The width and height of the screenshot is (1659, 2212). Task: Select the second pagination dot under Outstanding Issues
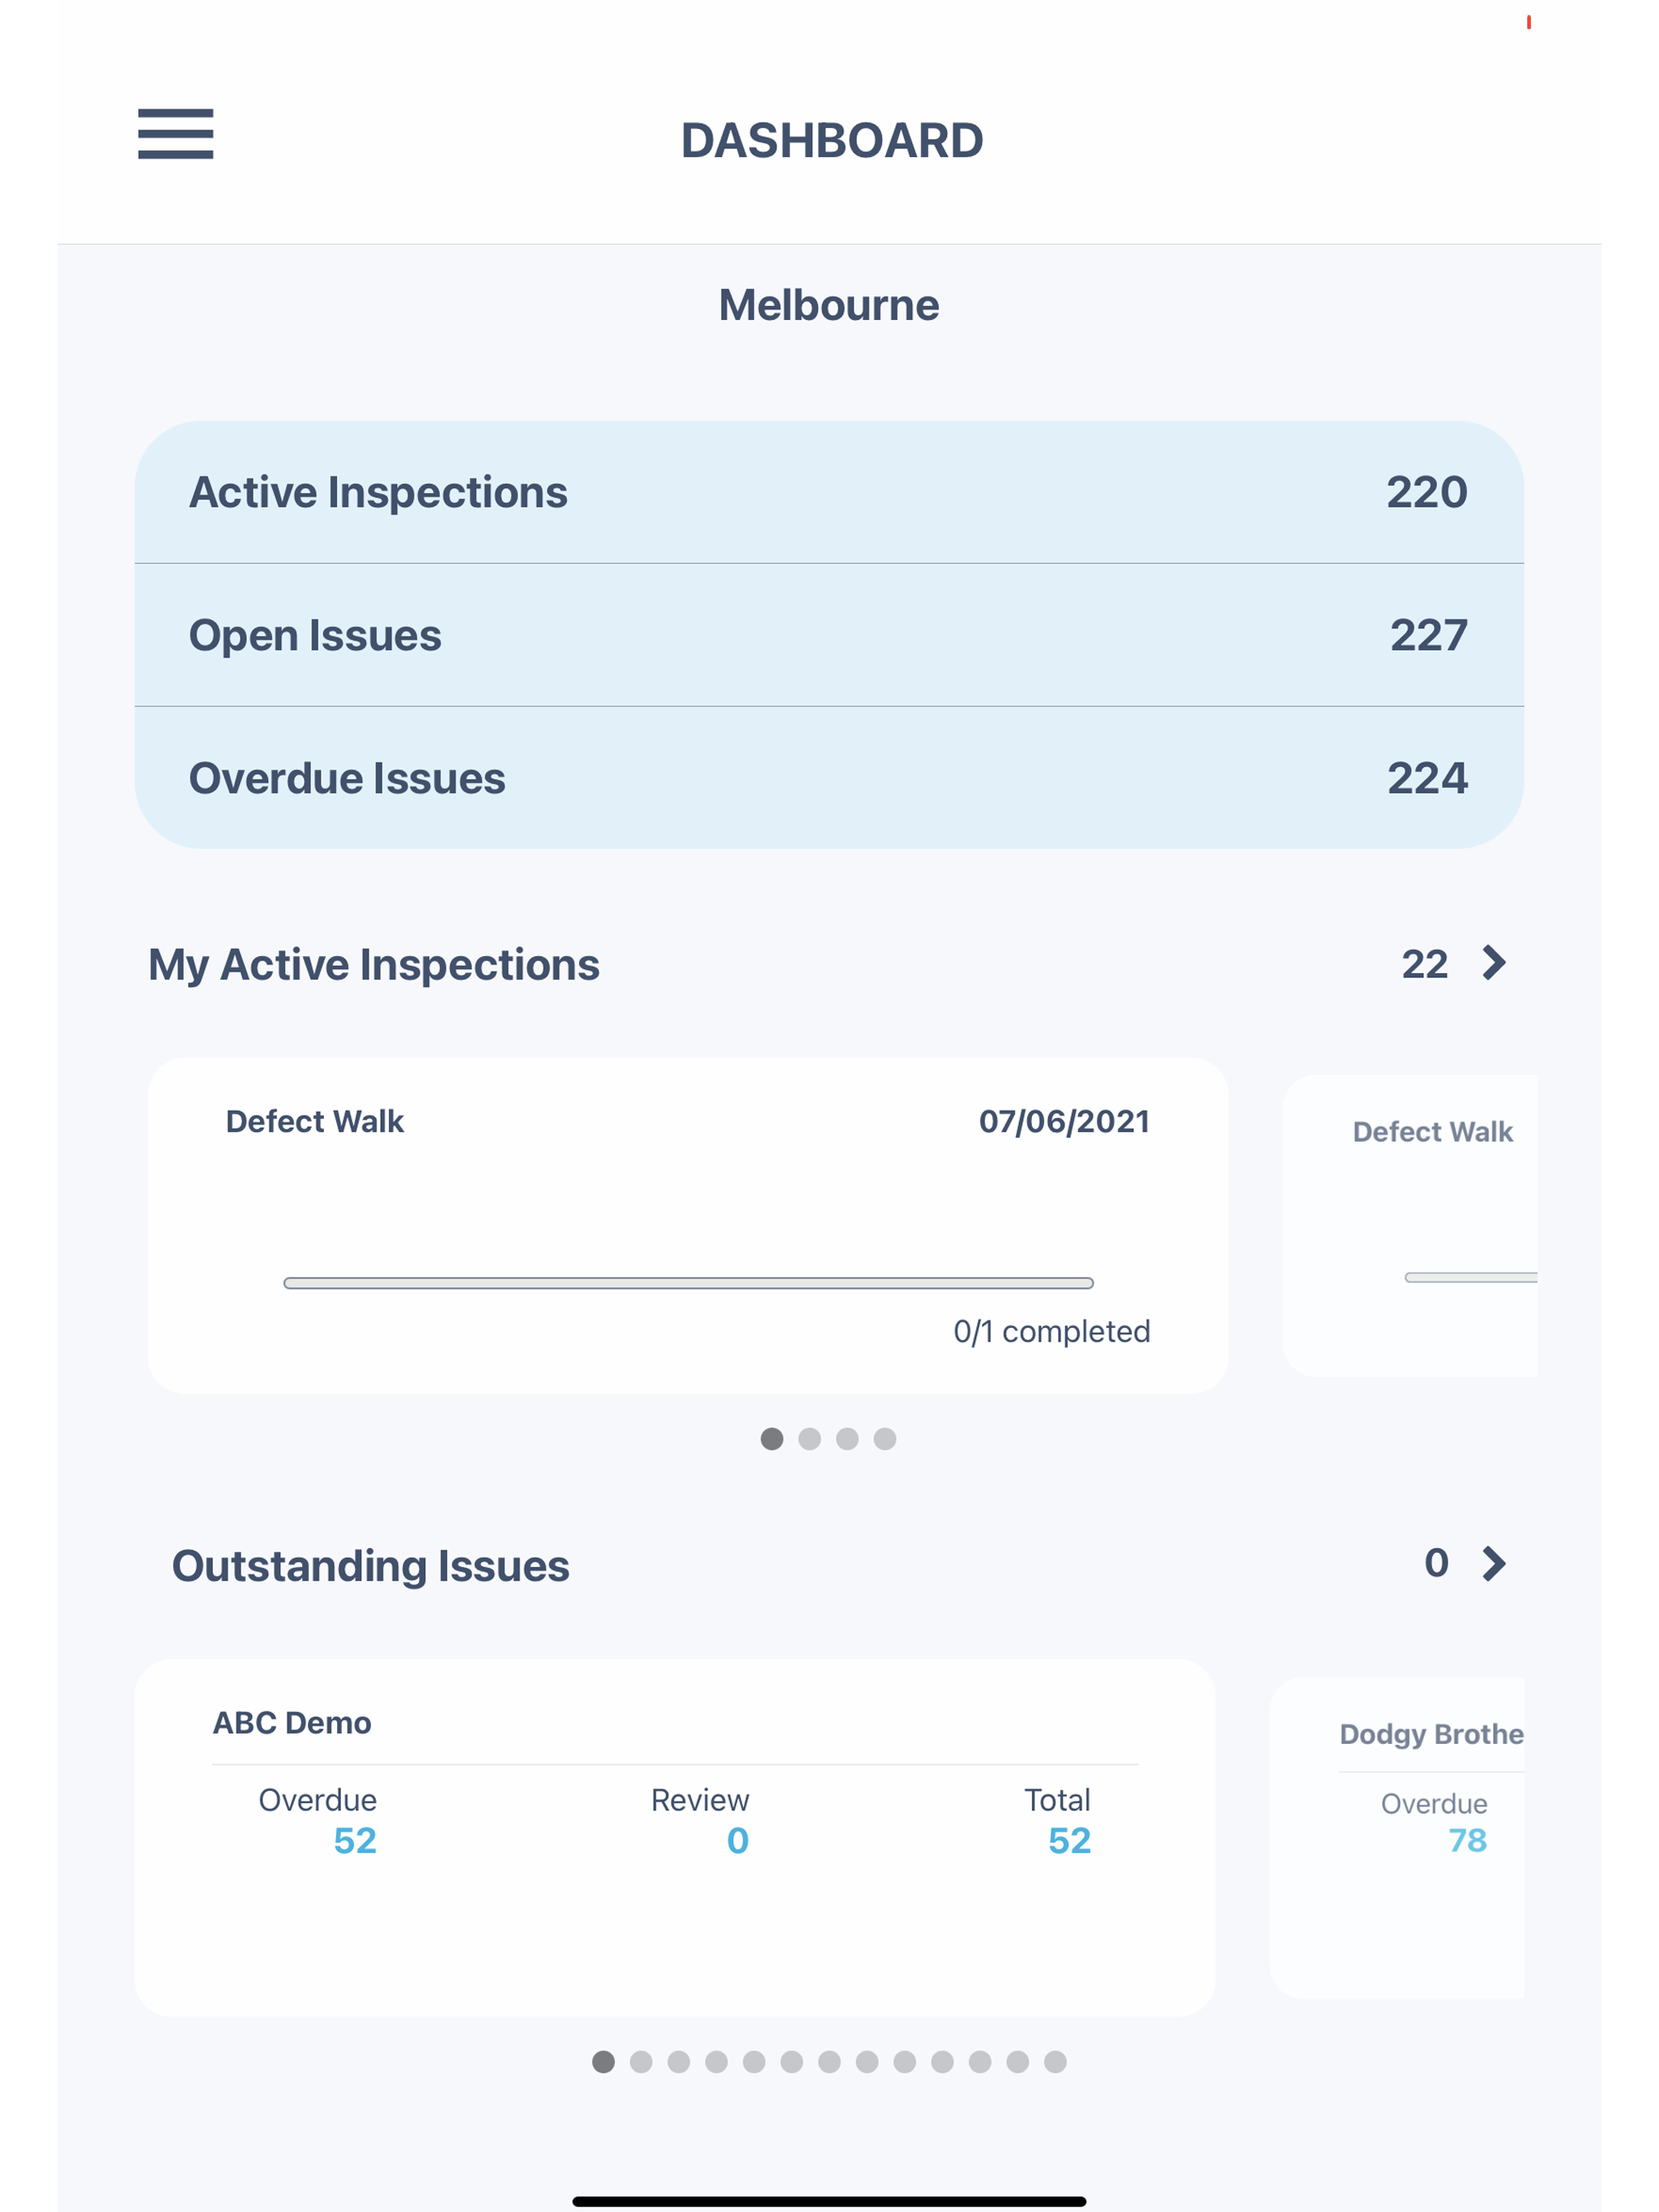641,2062
